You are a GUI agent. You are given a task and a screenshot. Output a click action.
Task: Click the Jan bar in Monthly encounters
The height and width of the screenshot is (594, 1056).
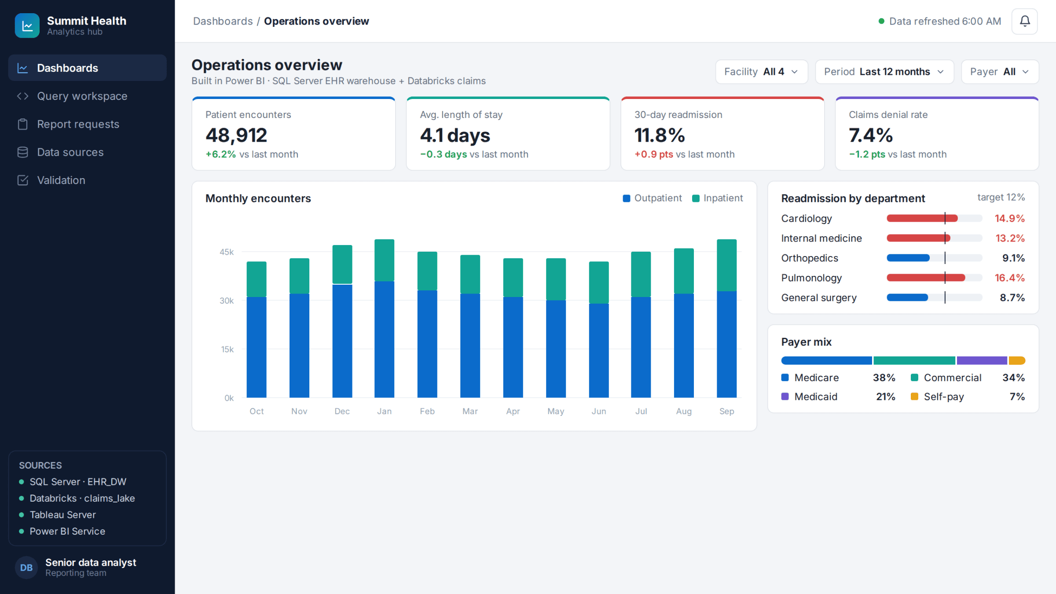384,319
